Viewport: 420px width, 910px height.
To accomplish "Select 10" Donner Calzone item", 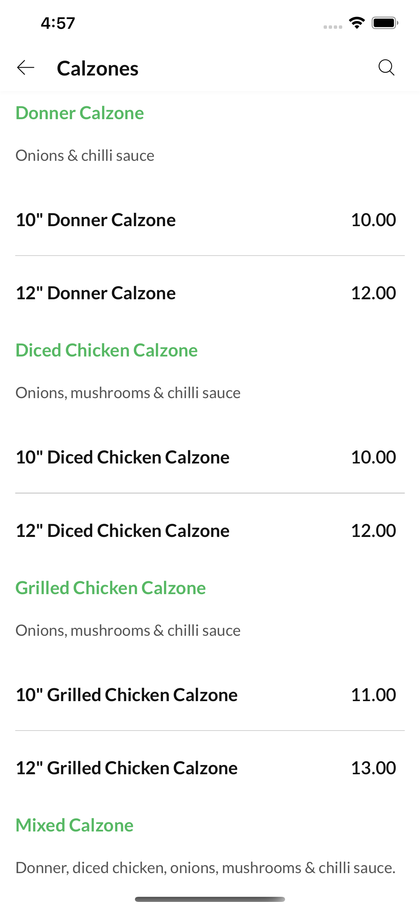I will coord(210,220).
